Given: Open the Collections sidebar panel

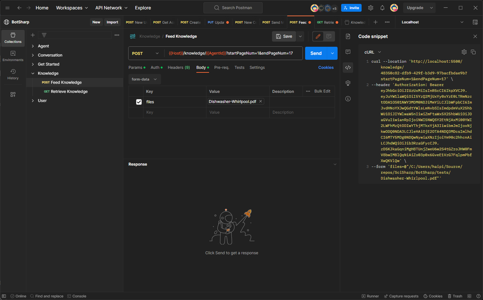Looking at the screenshot, I should pyautogui.click(x=13, y=38).
